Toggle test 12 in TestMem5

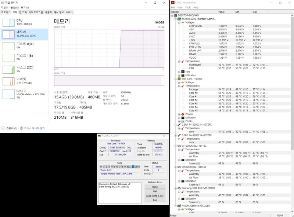point(132,167)
